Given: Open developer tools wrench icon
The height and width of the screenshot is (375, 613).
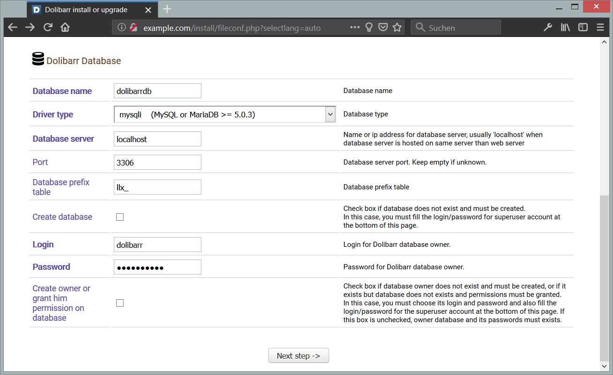Looking at the screenshot, I should 547,27.
